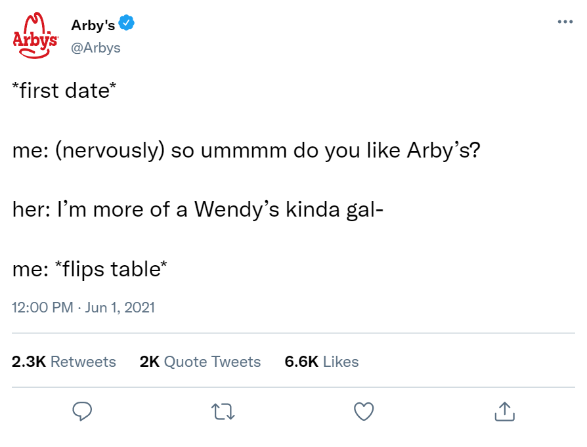The image size is (587, 447).
Task: Toggle the heart Like icon
Action: (x=364, y=411)
